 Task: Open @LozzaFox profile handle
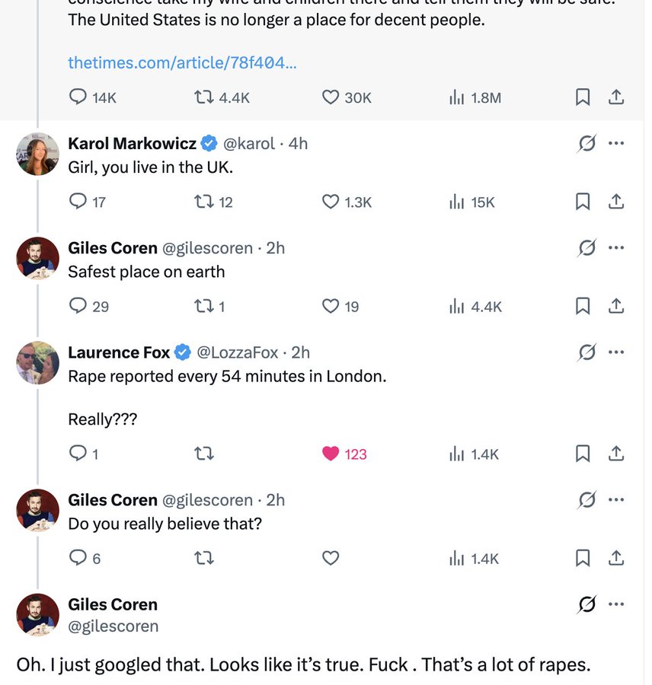coord(239,352)
